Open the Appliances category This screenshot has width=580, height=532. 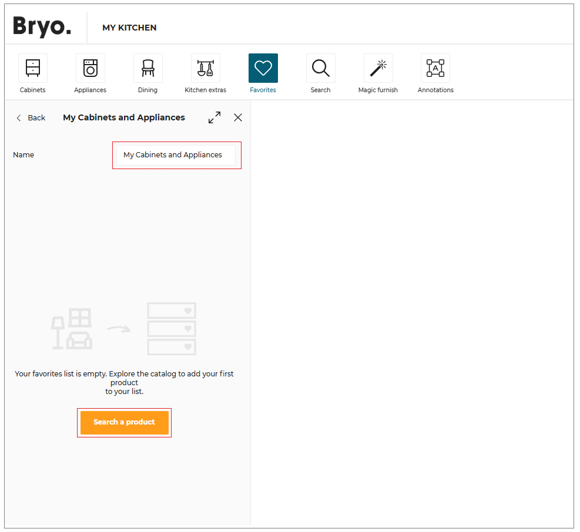click(90, 69)
